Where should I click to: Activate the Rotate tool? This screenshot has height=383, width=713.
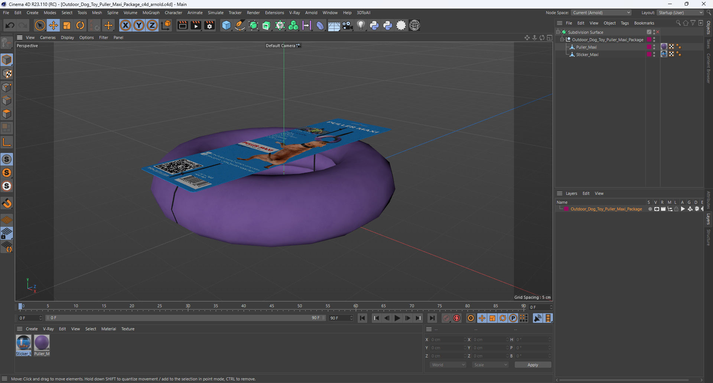click(80, 26)
